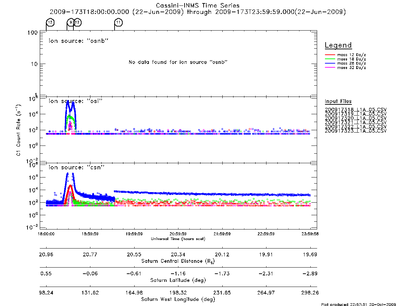Click the 'ion source: "csn"' panel label

(76, 167)
